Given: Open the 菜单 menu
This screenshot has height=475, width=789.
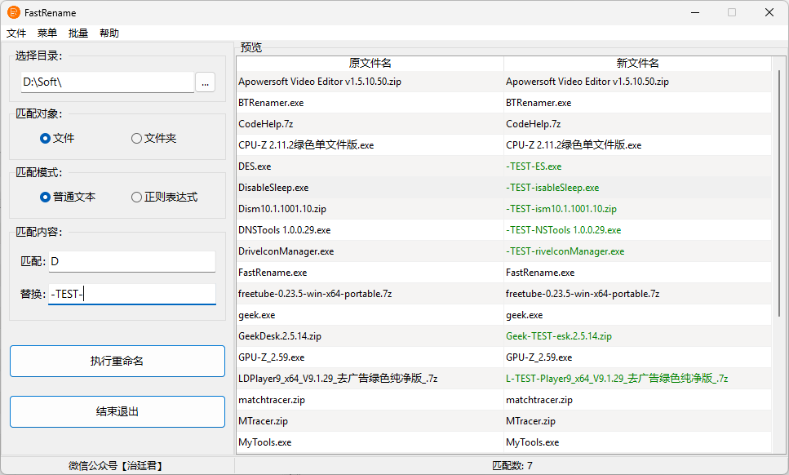Looking at the screenshot, I should point(47,33).
